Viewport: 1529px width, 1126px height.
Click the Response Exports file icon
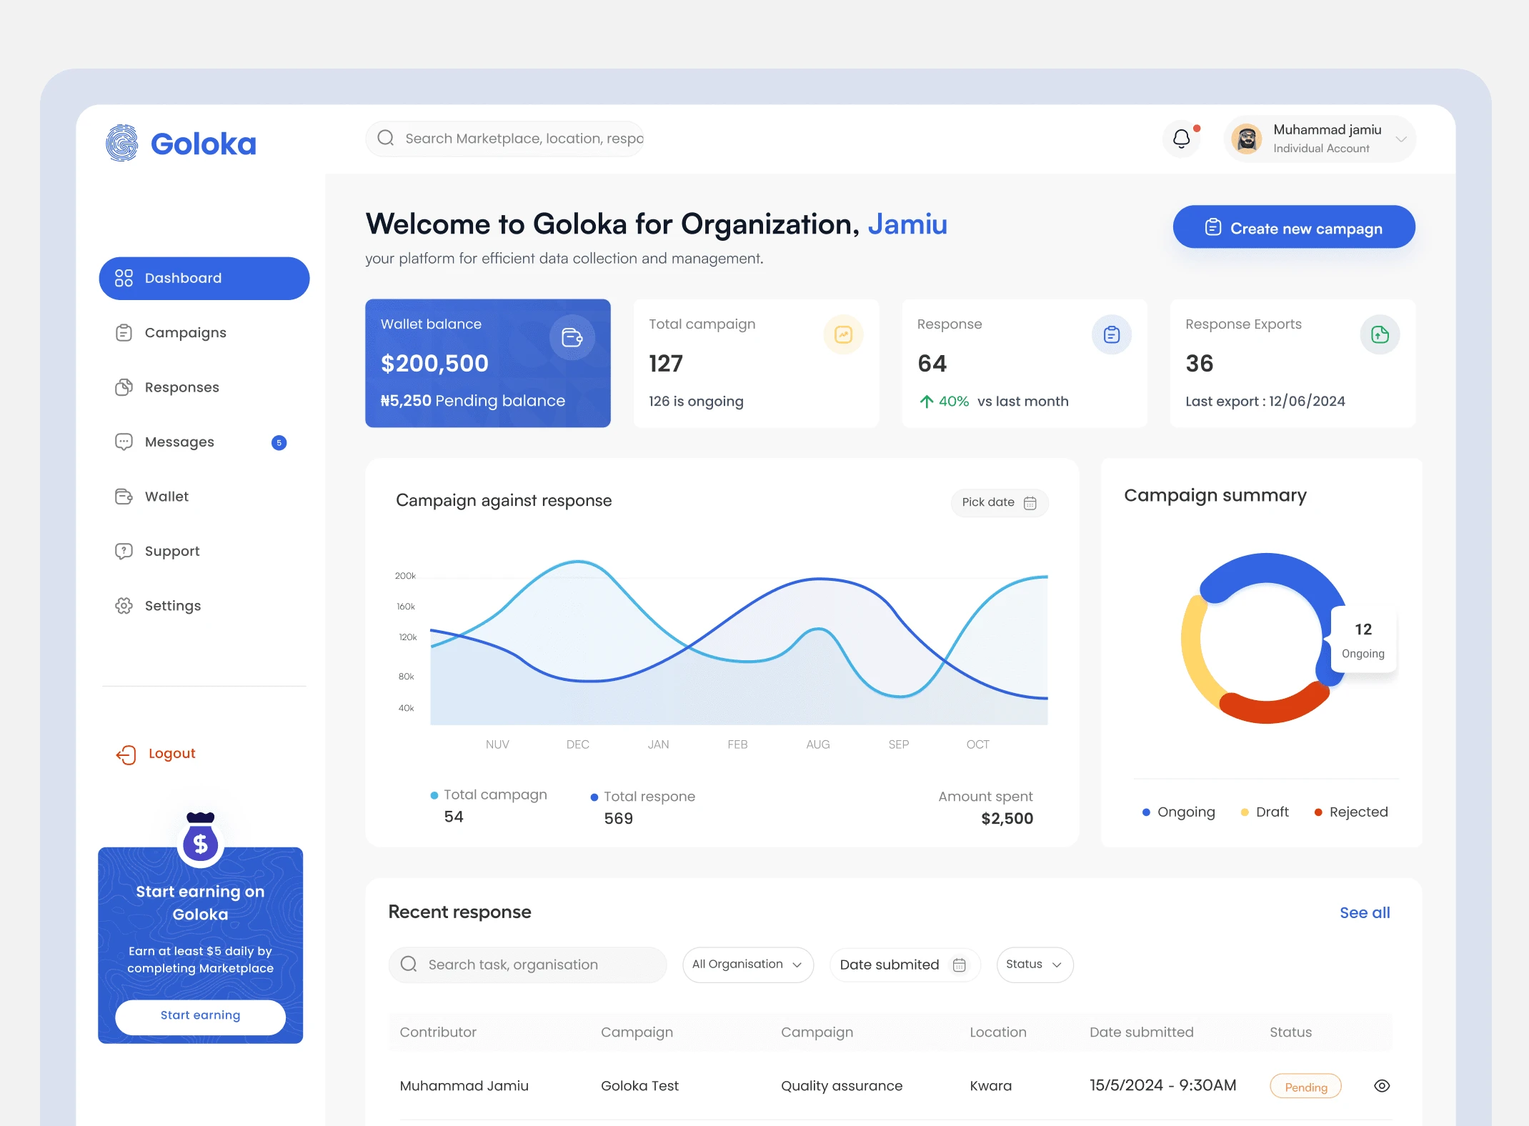tap(1379, 335)
